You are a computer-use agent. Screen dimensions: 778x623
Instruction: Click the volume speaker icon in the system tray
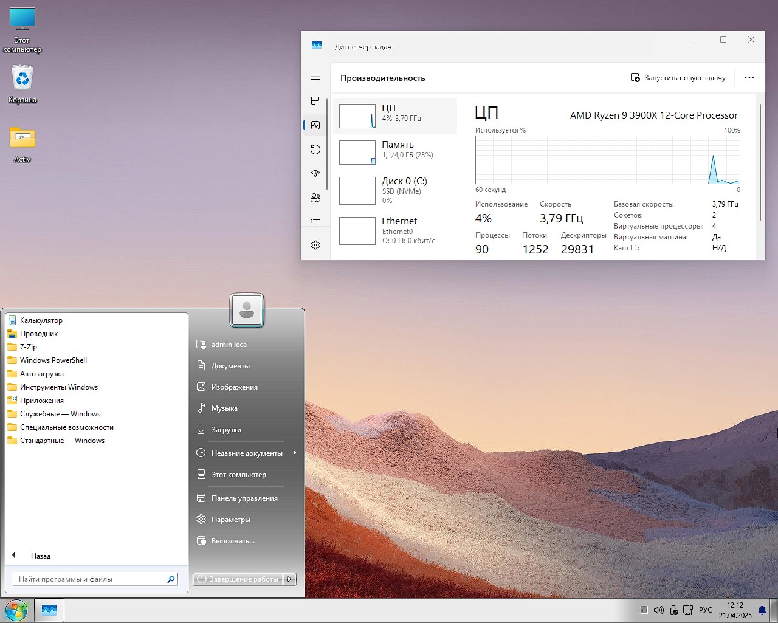click(659, 610)
